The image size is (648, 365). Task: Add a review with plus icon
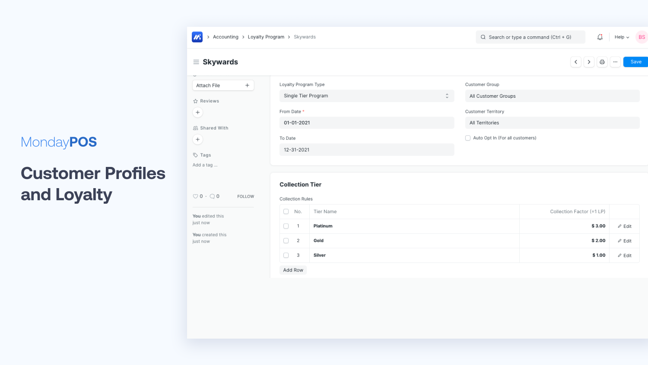[x=197, y=112]
